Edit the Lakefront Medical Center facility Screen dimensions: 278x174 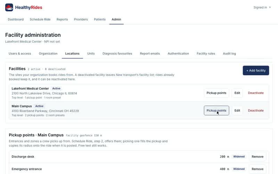pos(237,93)
